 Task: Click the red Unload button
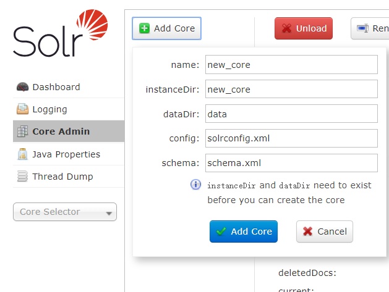[304, 28]
